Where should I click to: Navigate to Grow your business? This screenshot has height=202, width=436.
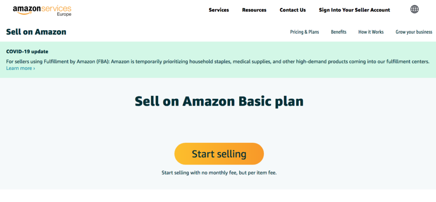pyautogui.click(x=414, y=32)
